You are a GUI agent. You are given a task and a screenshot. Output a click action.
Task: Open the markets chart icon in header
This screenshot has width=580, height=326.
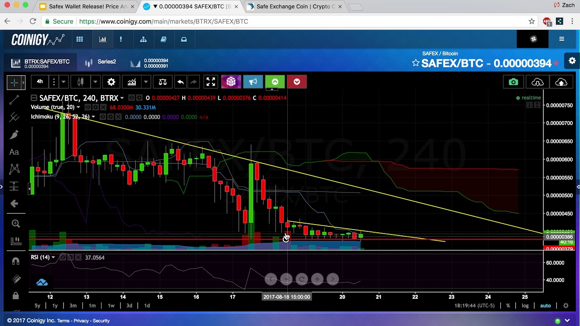103,39
